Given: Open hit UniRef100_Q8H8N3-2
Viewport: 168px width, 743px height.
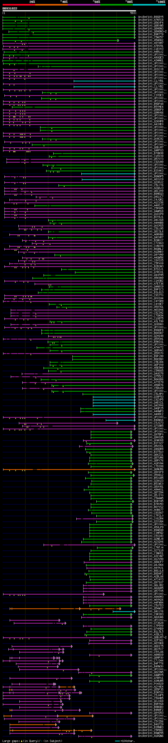Looking at the screenshot, I should [x=152, y=31].
